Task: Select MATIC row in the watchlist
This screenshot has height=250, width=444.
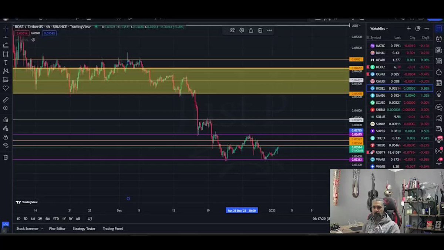Action: point(400,46)
